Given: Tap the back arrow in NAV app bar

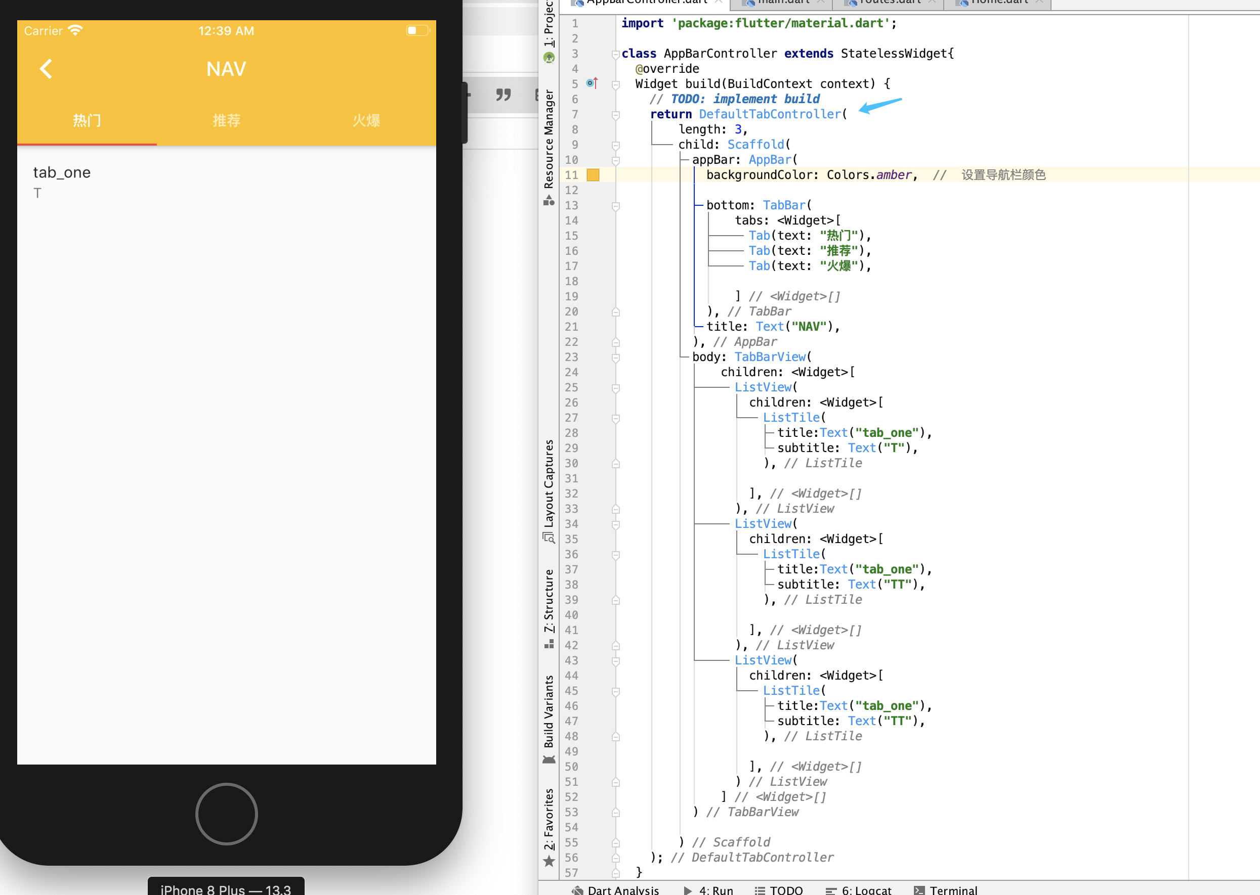Looking at the screenshot, I should click(47, 69).
